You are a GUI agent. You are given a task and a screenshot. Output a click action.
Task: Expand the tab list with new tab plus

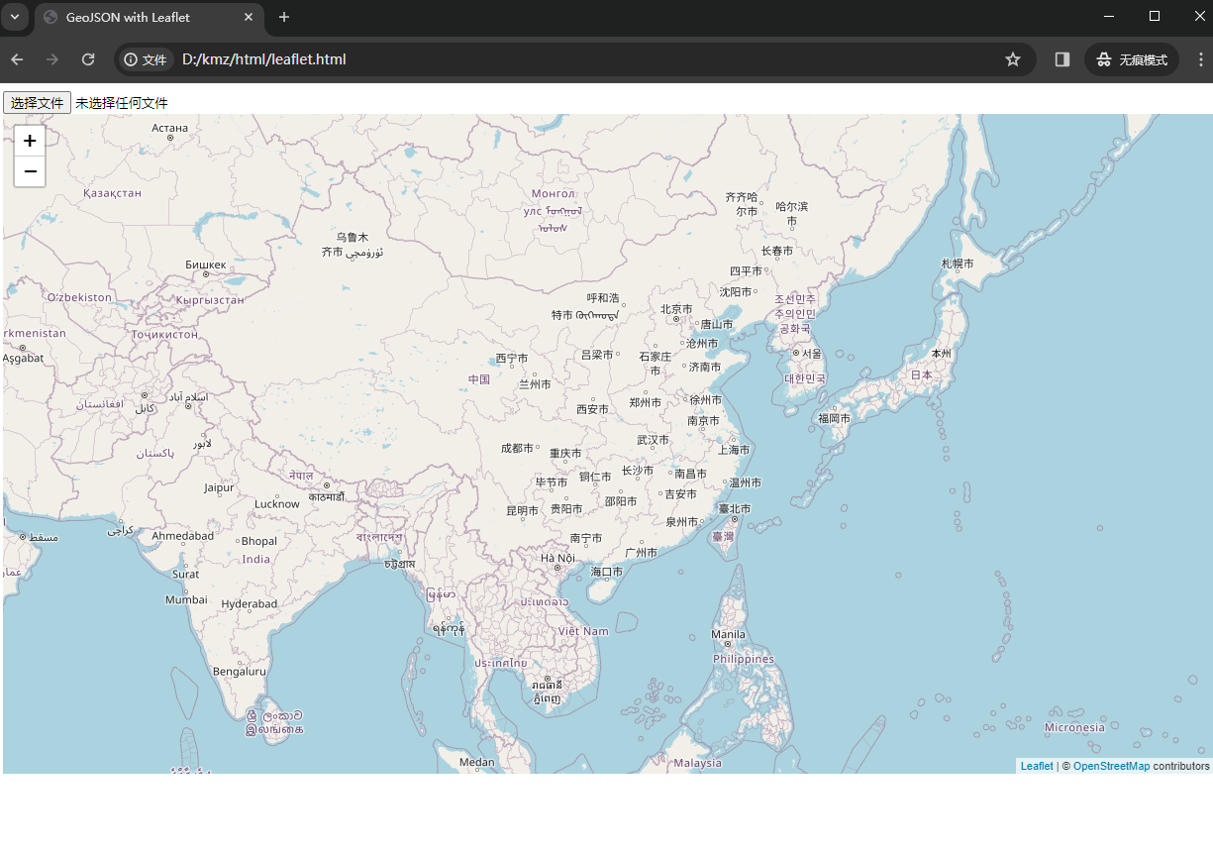(283, 17)
